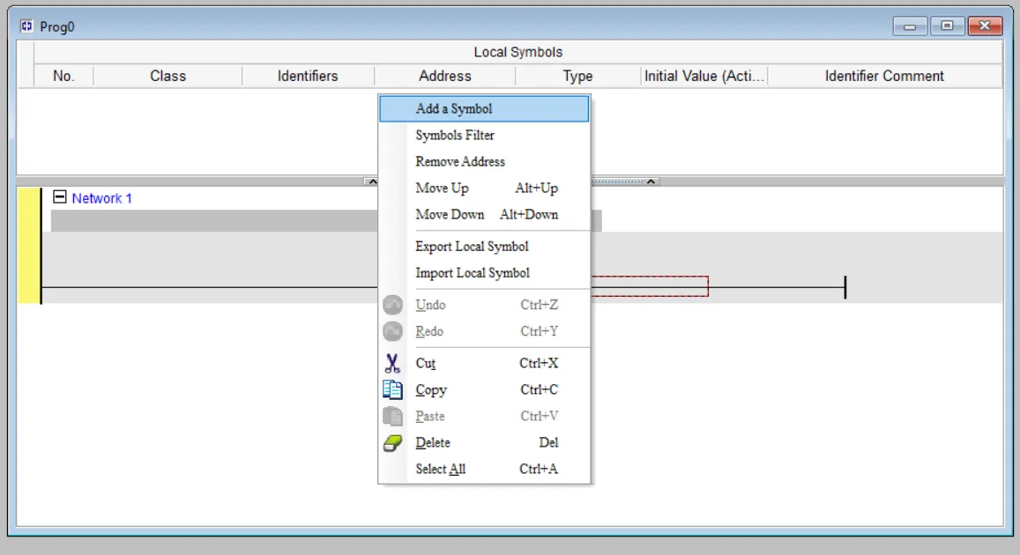Click the yellow network margin bar
The height and width of the screenshot is (555, 1020).
pos(28,246)
